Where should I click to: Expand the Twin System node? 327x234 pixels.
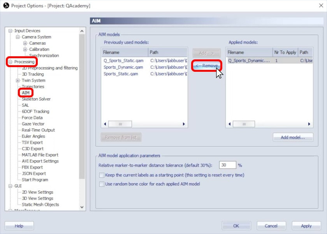pos(18,80)
